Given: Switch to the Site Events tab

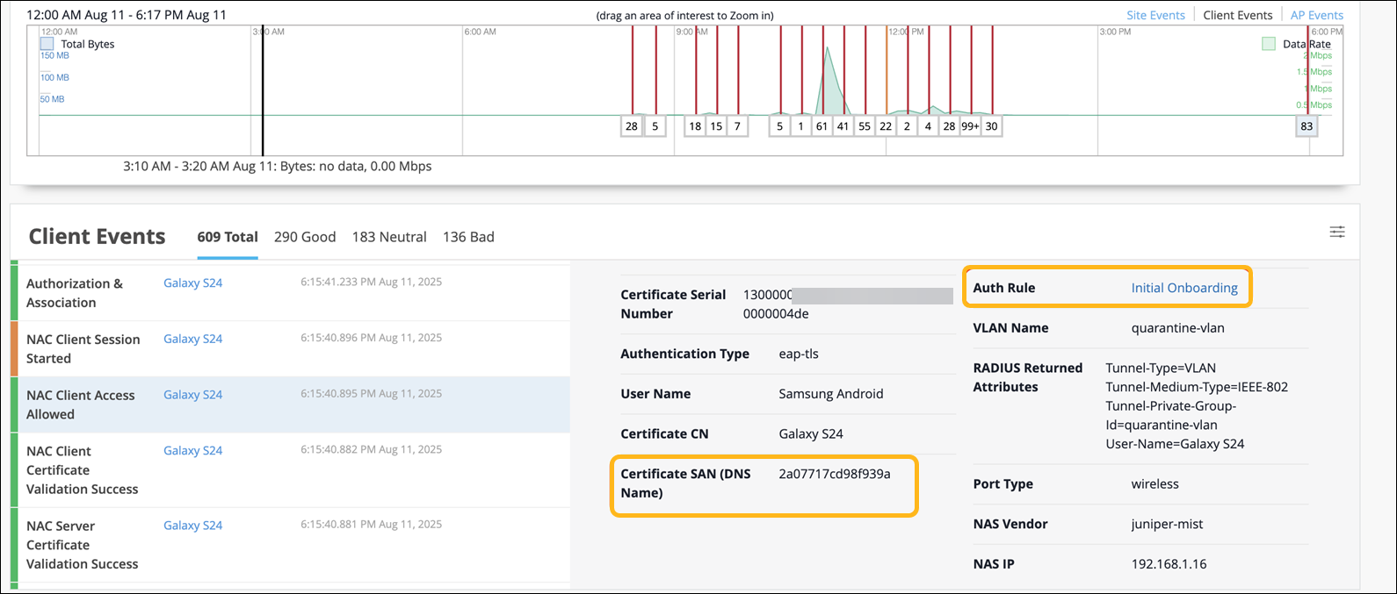Looking at the screenshot, I should (1155, 15).
